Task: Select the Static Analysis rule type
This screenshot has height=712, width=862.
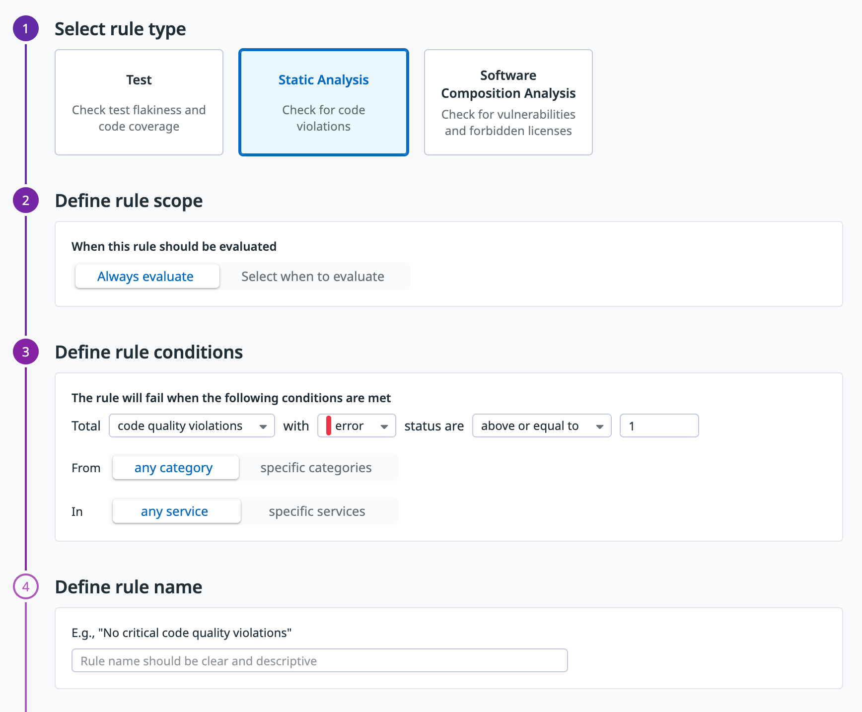Action: point(323,102)
